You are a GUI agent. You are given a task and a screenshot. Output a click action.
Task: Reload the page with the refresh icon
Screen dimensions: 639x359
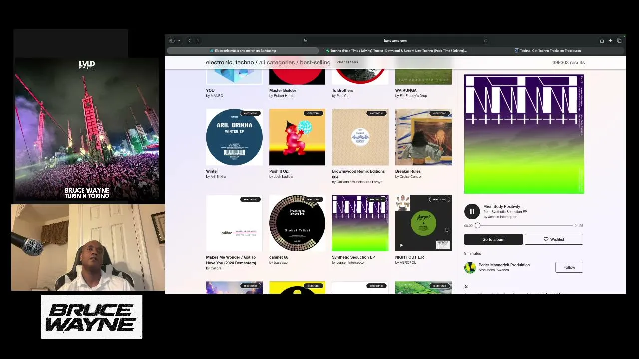coord(486,41)
